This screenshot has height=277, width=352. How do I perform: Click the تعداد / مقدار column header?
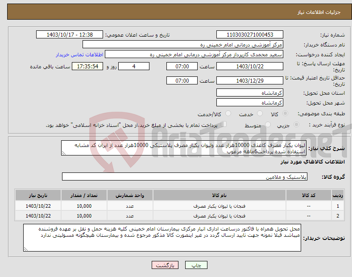[x=84, y=195]
